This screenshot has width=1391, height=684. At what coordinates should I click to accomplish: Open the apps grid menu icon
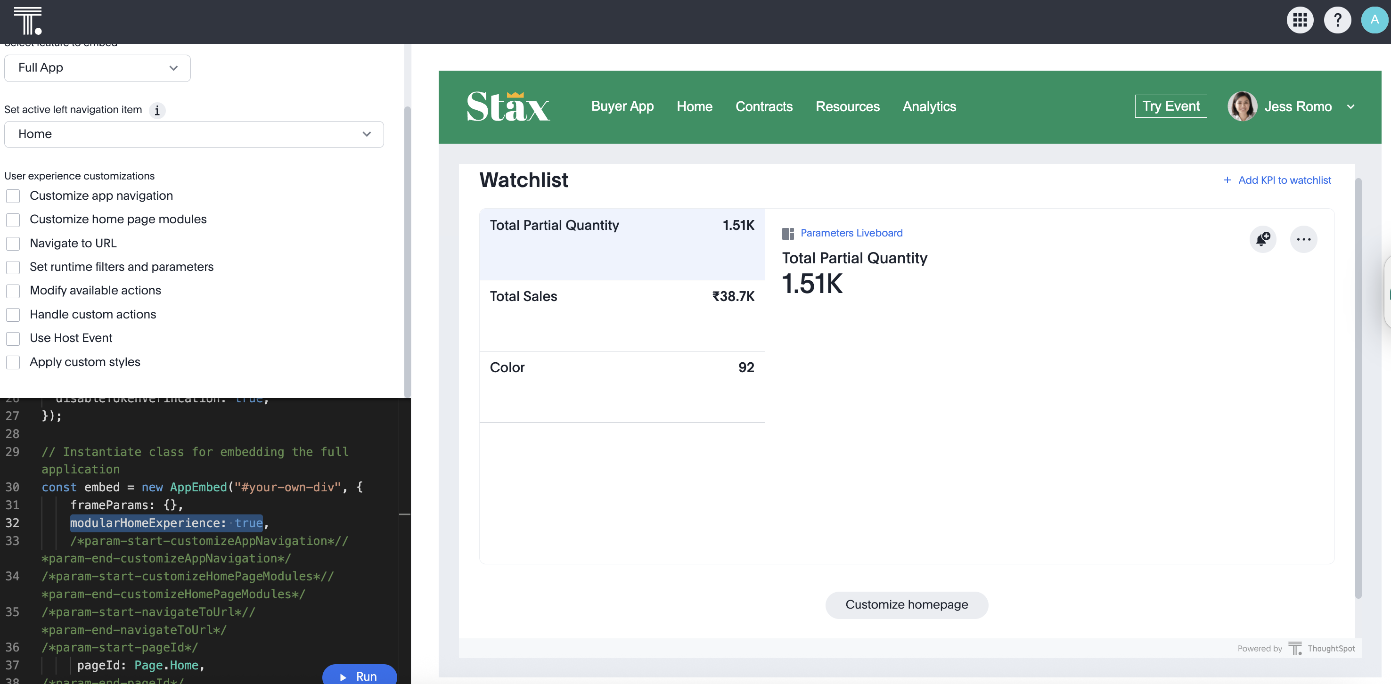coord(1300,21)
